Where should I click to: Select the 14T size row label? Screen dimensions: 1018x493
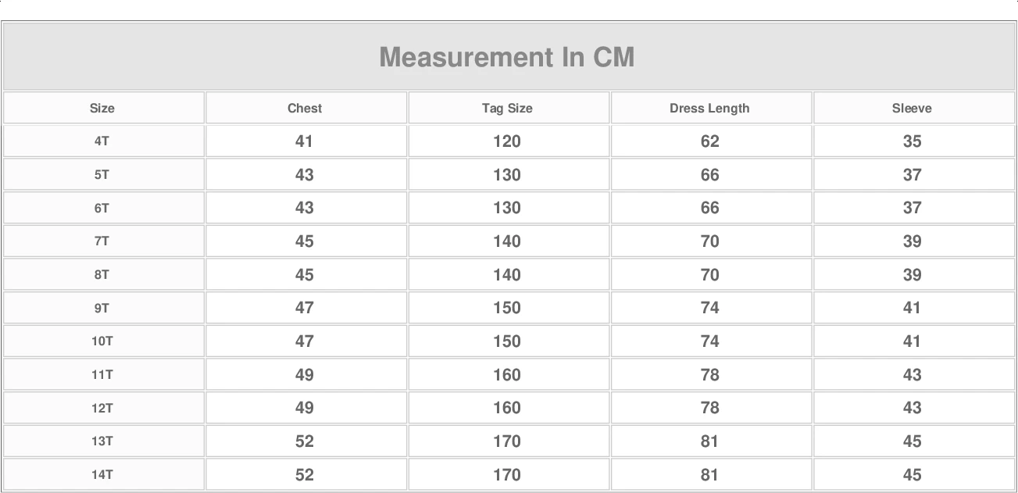pos(102,474)
